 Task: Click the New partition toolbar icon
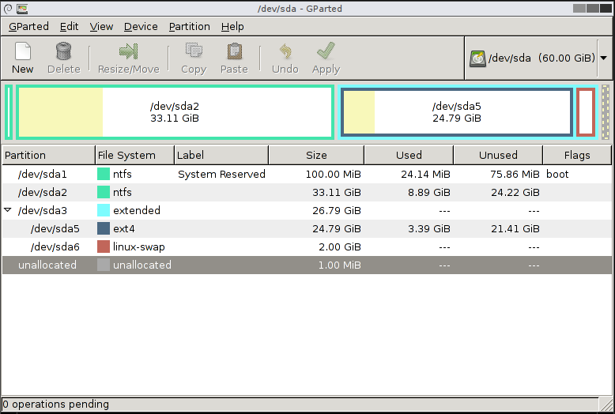[x=23, y=52]
